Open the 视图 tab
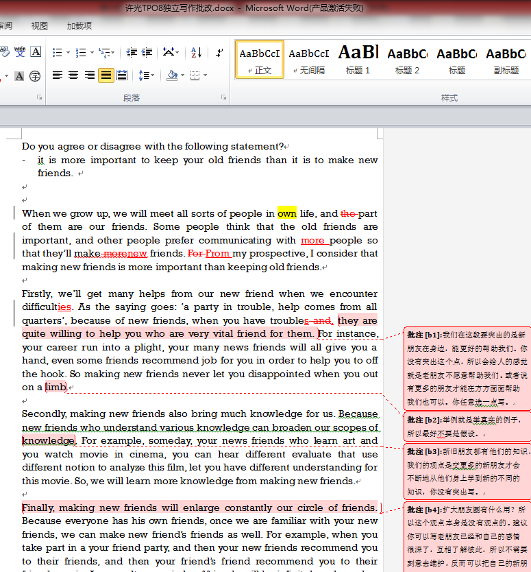Screen dimensions: 531x572 39,26
